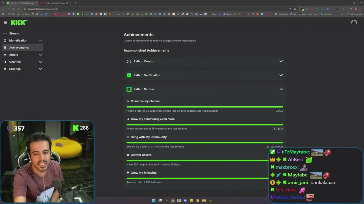Click Grow my community progress bar
The width and height of the screenshot is (364, 204).
(205, 125)
